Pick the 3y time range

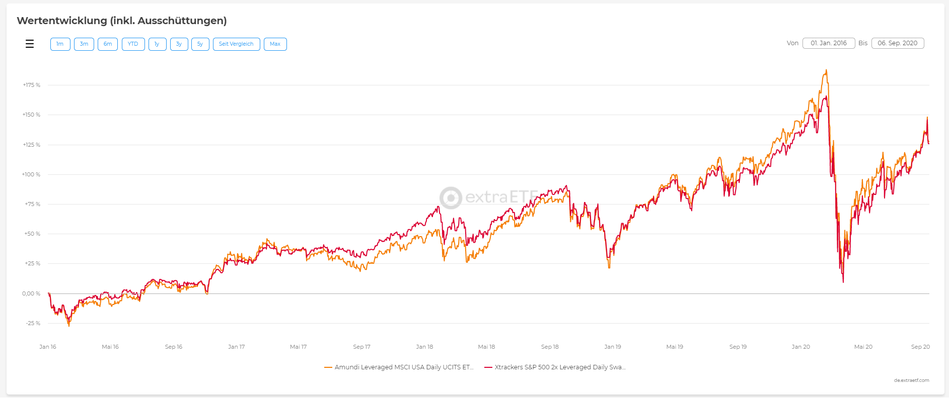pos(179,44)
